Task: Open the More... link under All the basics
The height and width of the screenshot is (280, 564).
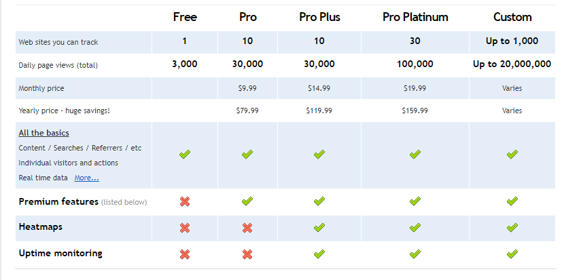Action: coord(87,178)
